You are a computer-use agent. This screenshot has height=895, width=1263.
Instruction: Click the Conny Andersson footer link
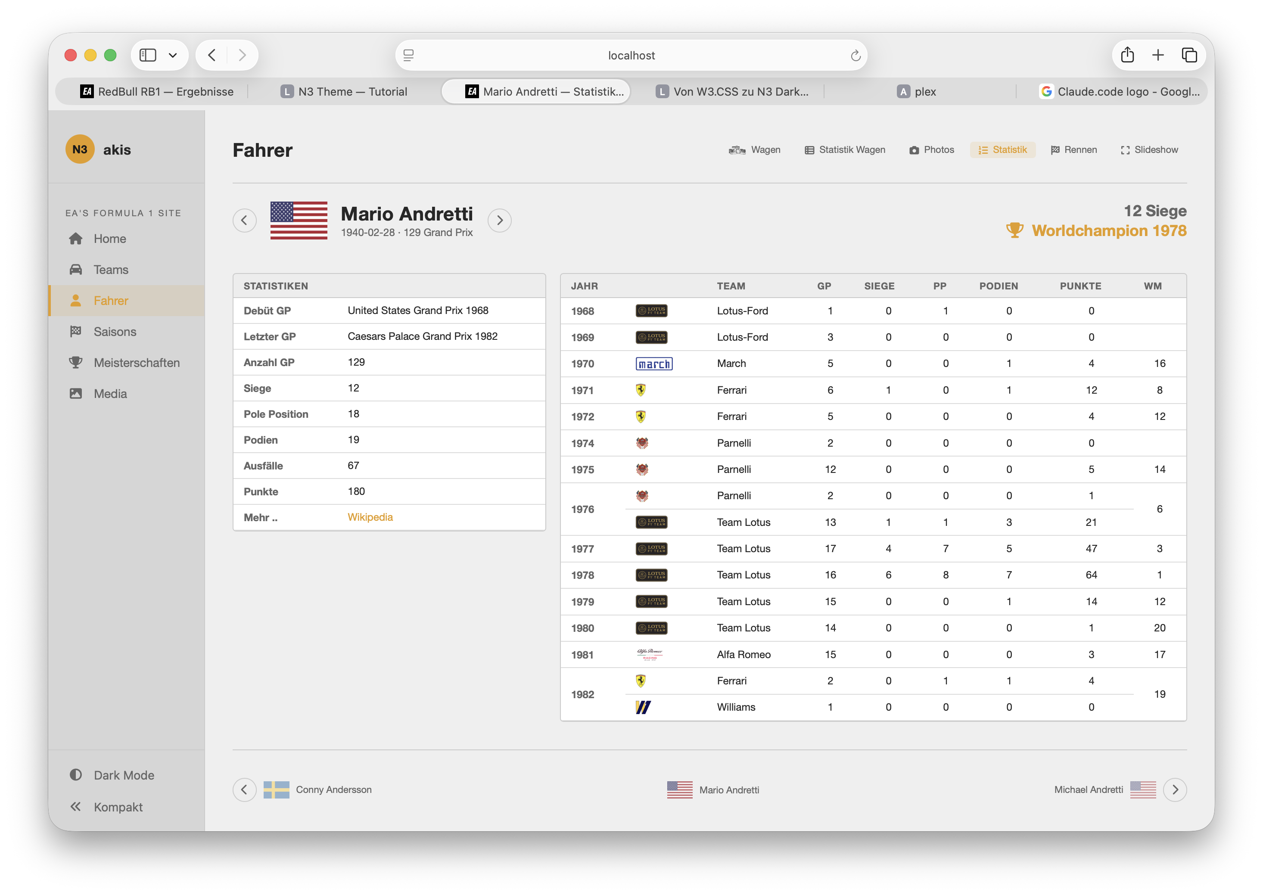coord(333,790)
